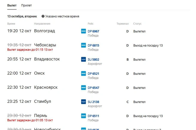The image size is (196, 130).
Task: Click the destination Пермь
Action: (41, 115)
